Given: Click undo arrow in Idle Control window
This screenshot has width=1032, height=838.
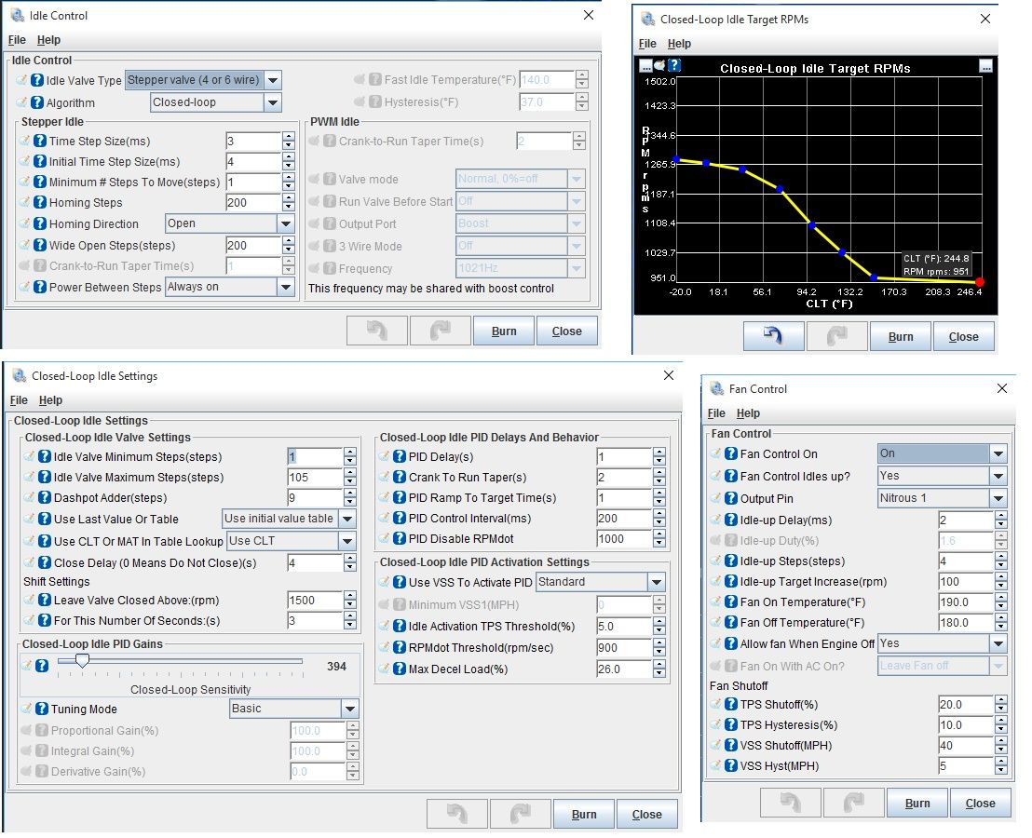Looking at the screenshot, I should [377, 331].
